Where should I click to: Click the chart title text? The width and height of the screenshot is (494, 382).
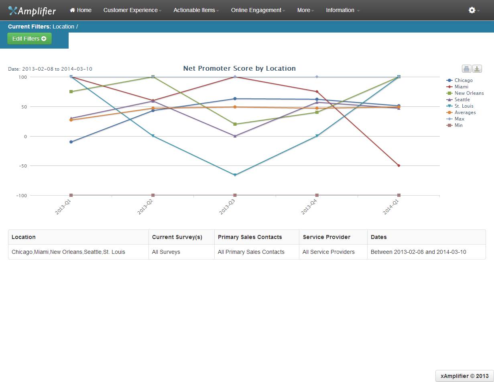[x=240, y=68]
